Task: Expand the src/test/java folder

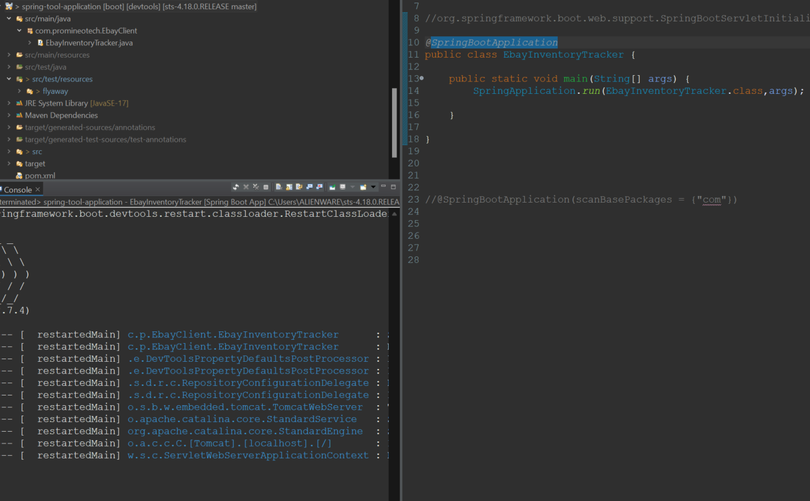Action: click(x=8, y=67)
